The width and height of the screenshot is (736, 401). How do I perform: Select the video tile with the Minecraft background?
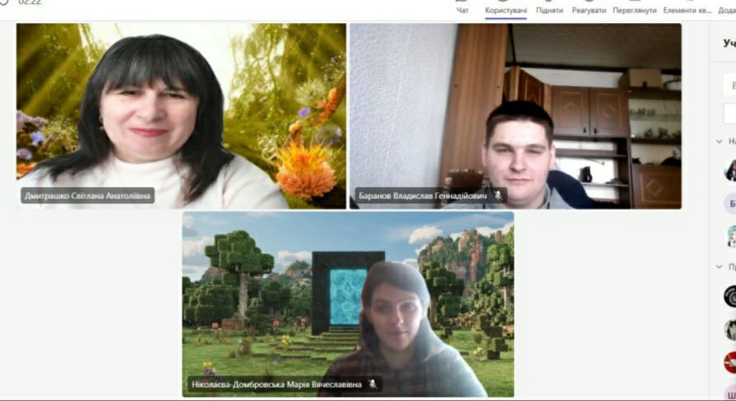point(348,298)
